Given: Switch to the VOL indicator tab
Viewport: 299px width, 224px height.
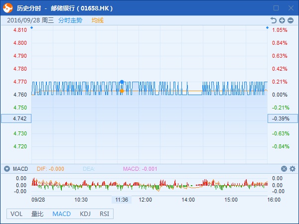Looking at the screenshot, I should tap(16, 214).
